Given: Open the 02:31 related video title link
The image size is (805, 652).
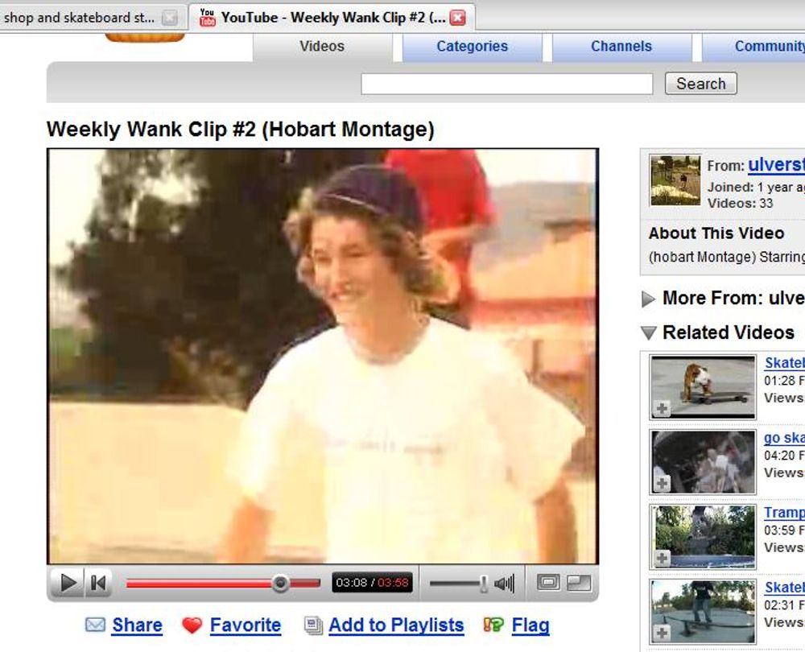Looking at the screenshot, I should [x=784, y=588].
